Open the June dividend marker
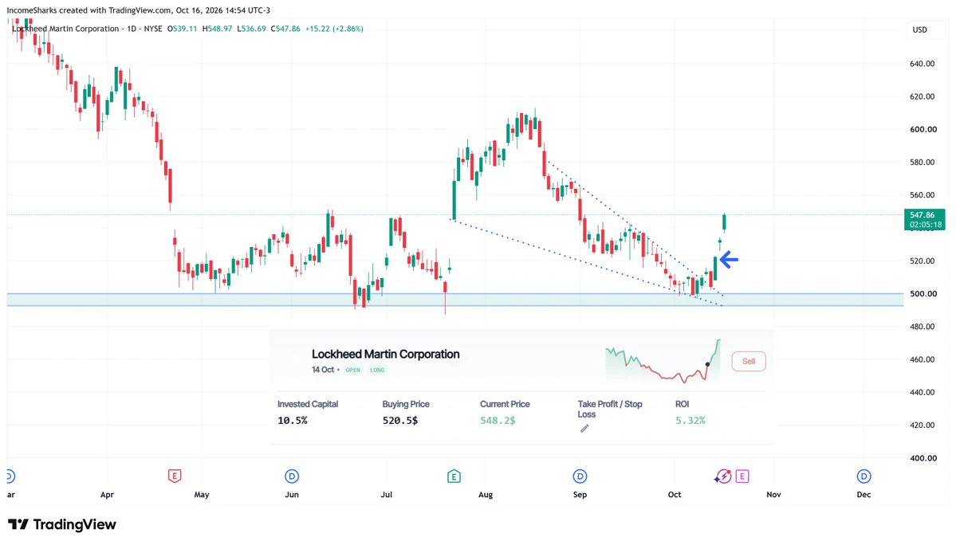The height and width of the screenshot is (545, 956). 292,476
